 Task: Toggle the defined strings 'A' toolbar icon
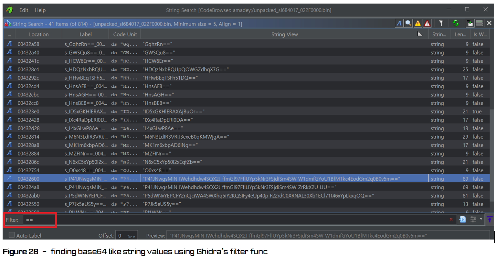(x=399, y=23)
